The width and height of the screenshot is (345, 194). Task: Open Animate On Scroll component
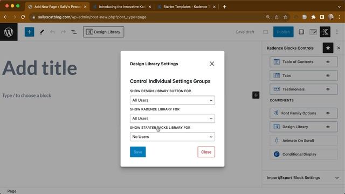pyautogui.click(x=303, y=141)
